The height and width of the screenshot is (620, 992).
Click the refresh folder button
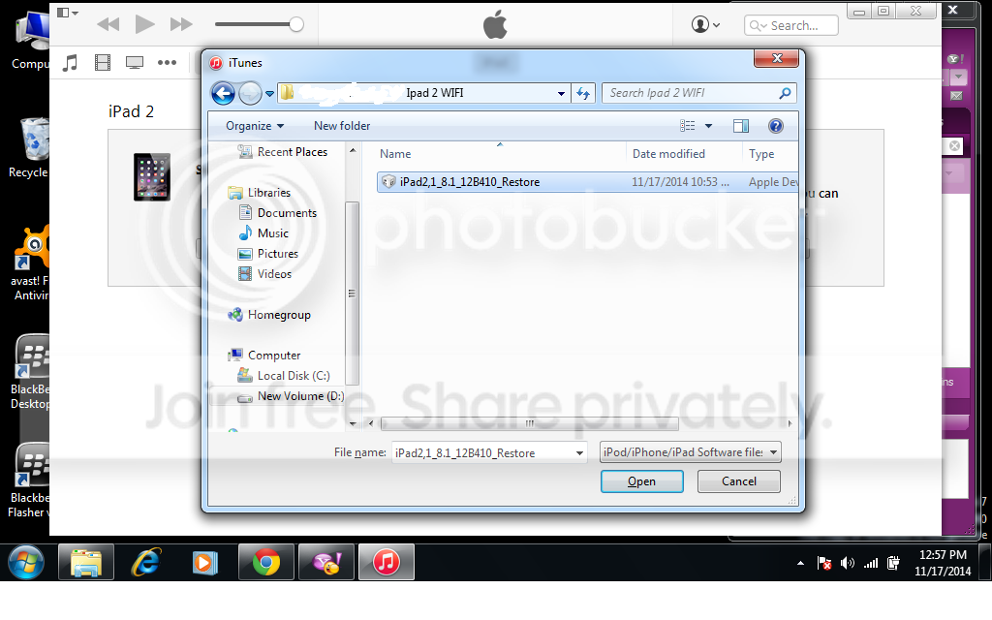pos(583,93)
